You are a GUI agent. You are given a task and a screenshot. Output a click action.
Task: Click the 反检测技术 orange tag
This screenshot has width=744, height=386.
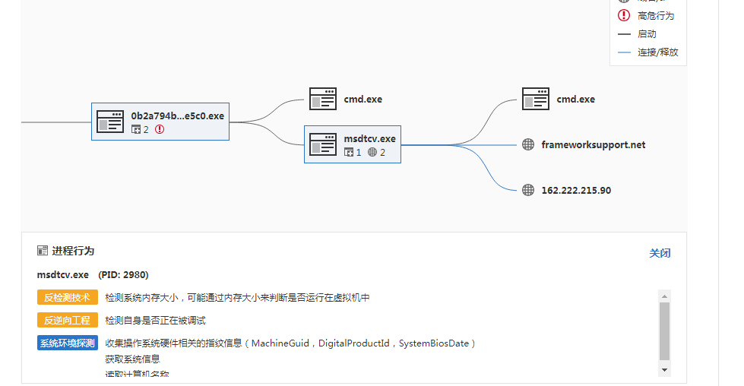pos(68,297)
